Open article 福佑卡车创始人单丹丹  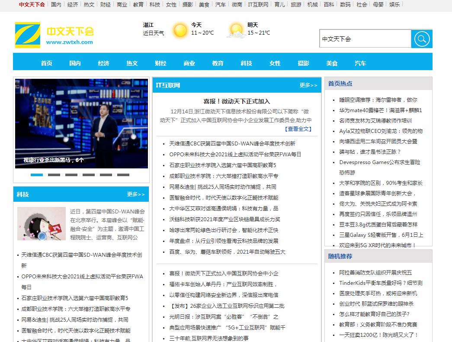tap(223, 284)
